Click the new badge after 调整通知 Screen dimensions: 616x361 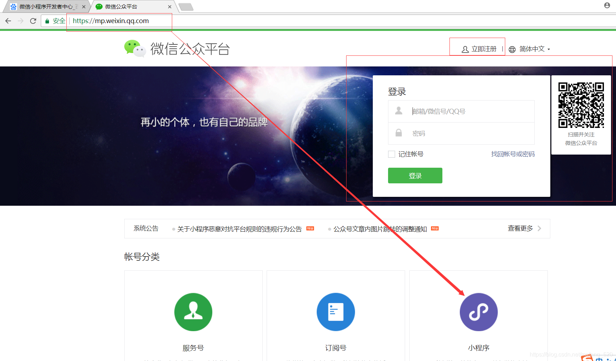point(435,228)
